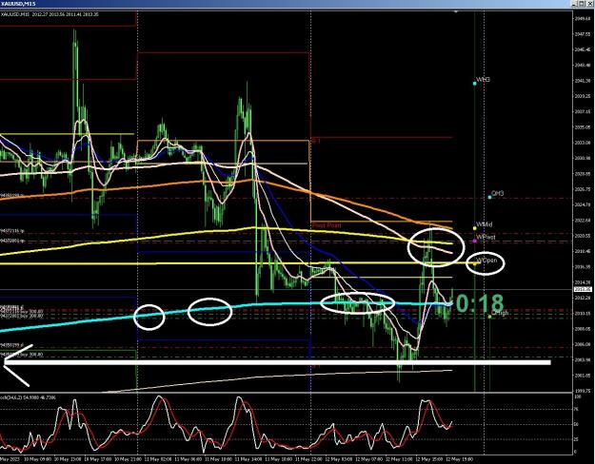Viewport: 595px width, 464px height.
Task: Click the current price tag on axis
Action: click(x=583, y=289)
